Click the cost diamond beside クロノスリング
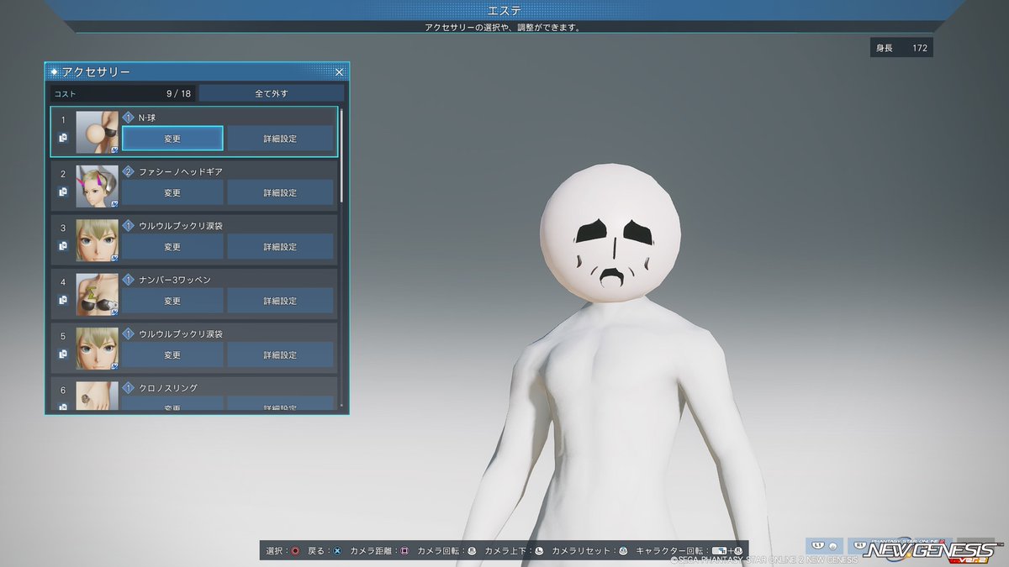The width and height of the screenshot is (1009, 567). pos(129,387)
